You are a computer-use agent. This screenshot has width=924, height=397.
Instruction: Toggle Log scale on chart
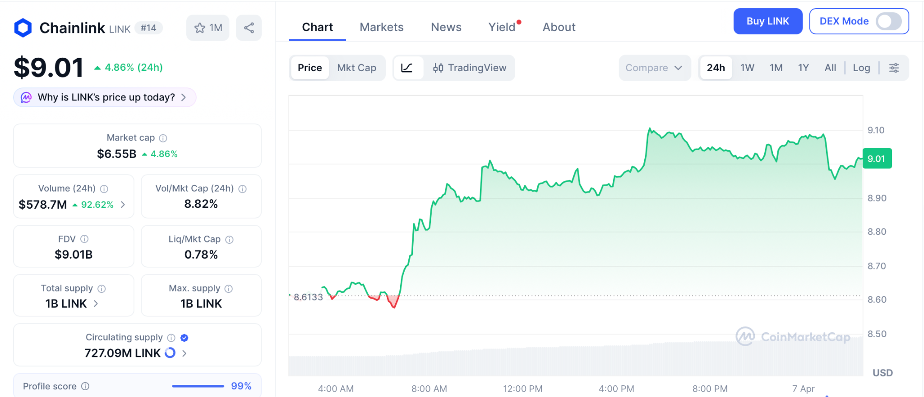point(861,68)
